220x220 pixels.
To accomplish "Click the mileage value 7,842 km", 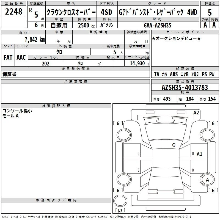I will 35,39.
